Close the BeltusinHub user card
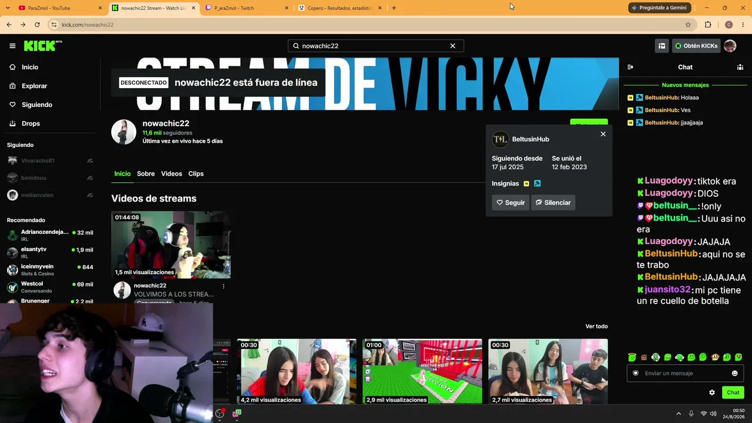This screenshot has height=423, width=752. (603, 134)
